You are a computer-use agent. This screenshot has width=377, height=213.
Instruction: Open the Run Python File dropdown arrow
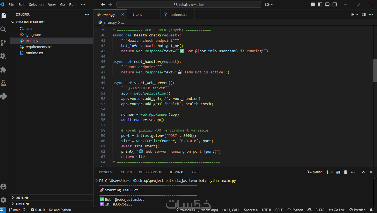[357, 14]
